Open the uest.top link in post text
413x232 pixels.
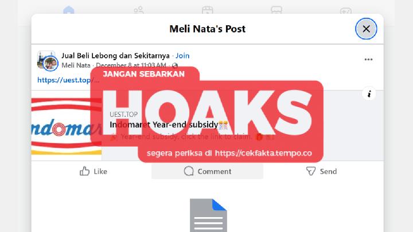(68, 80)
